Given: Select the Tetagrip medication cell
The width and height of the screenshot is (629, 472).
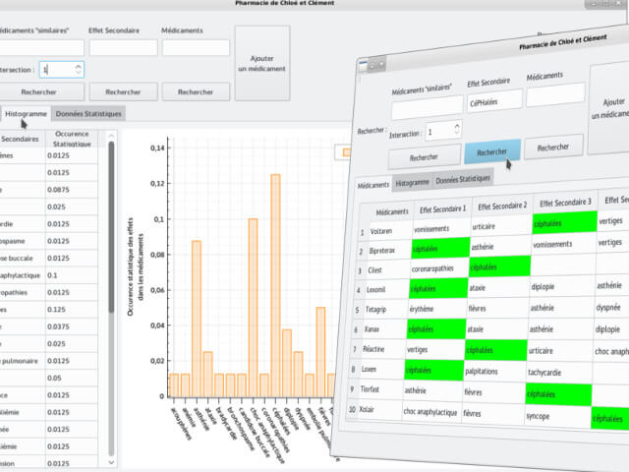Looking at the screenshot, I should tap(384, 309).
